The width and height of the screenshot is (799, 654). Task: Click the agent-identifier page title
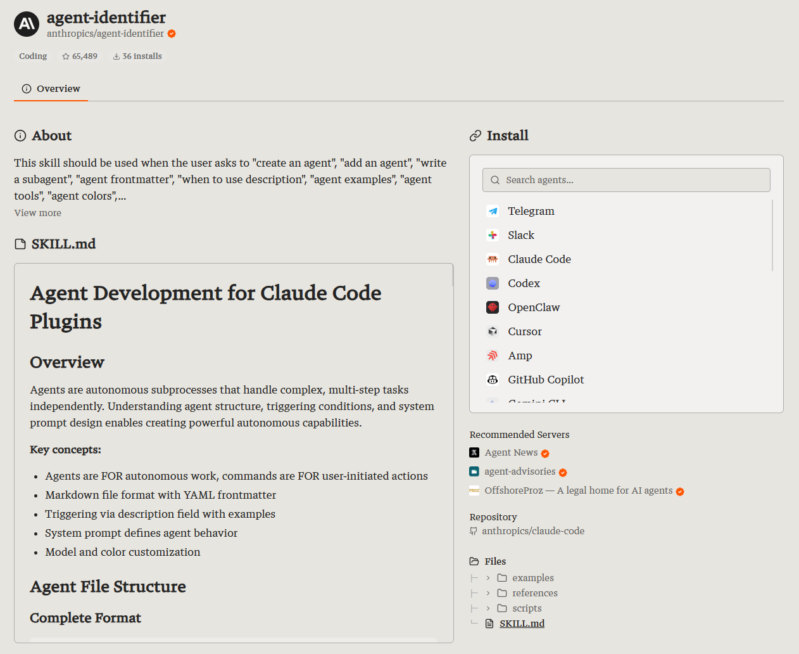tap(106, 17)
